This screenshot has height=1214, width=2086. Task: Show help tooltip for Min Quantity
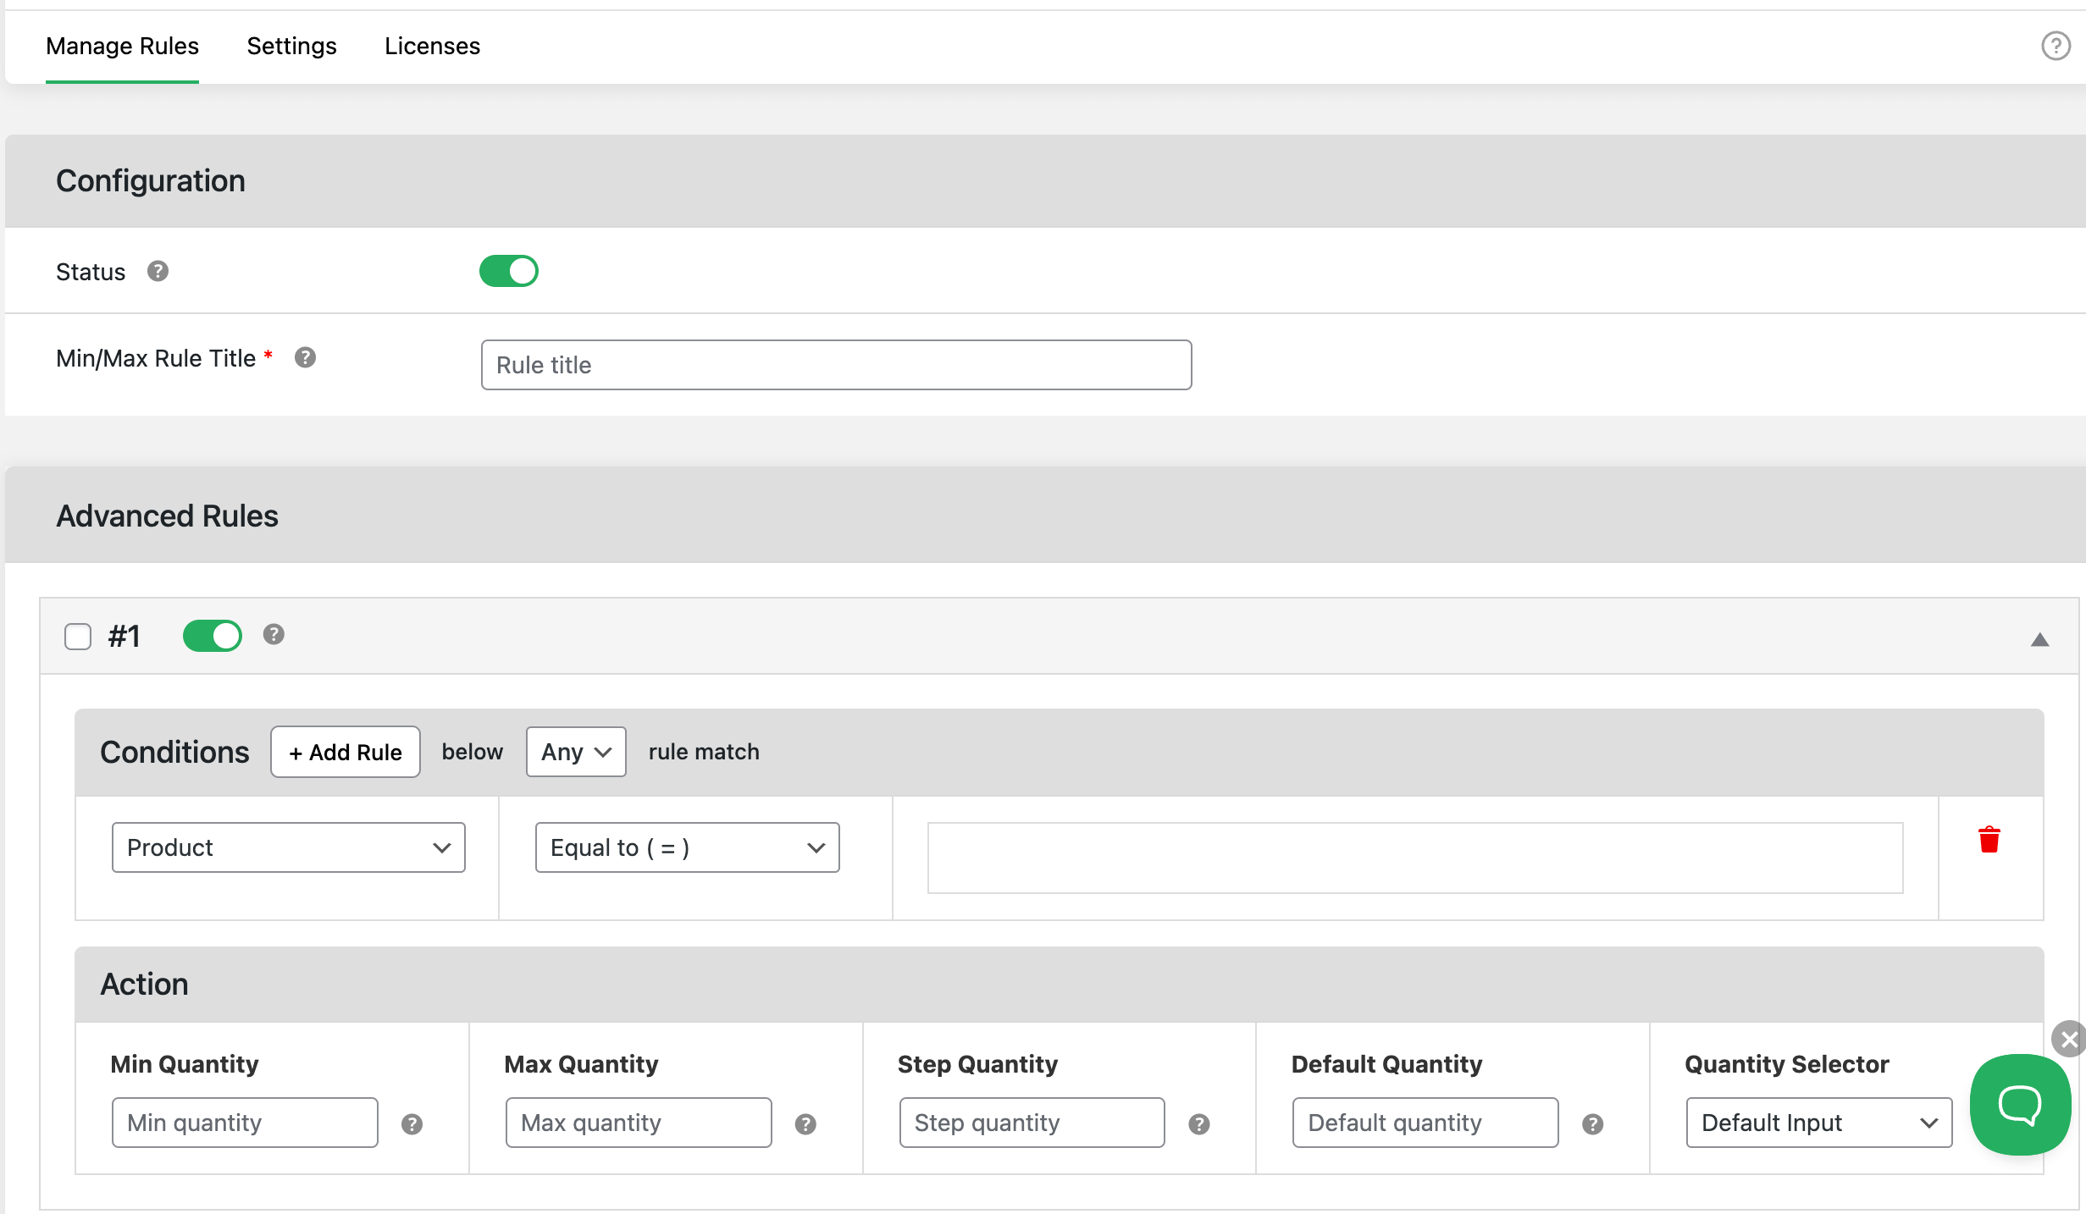[412, 1123]
